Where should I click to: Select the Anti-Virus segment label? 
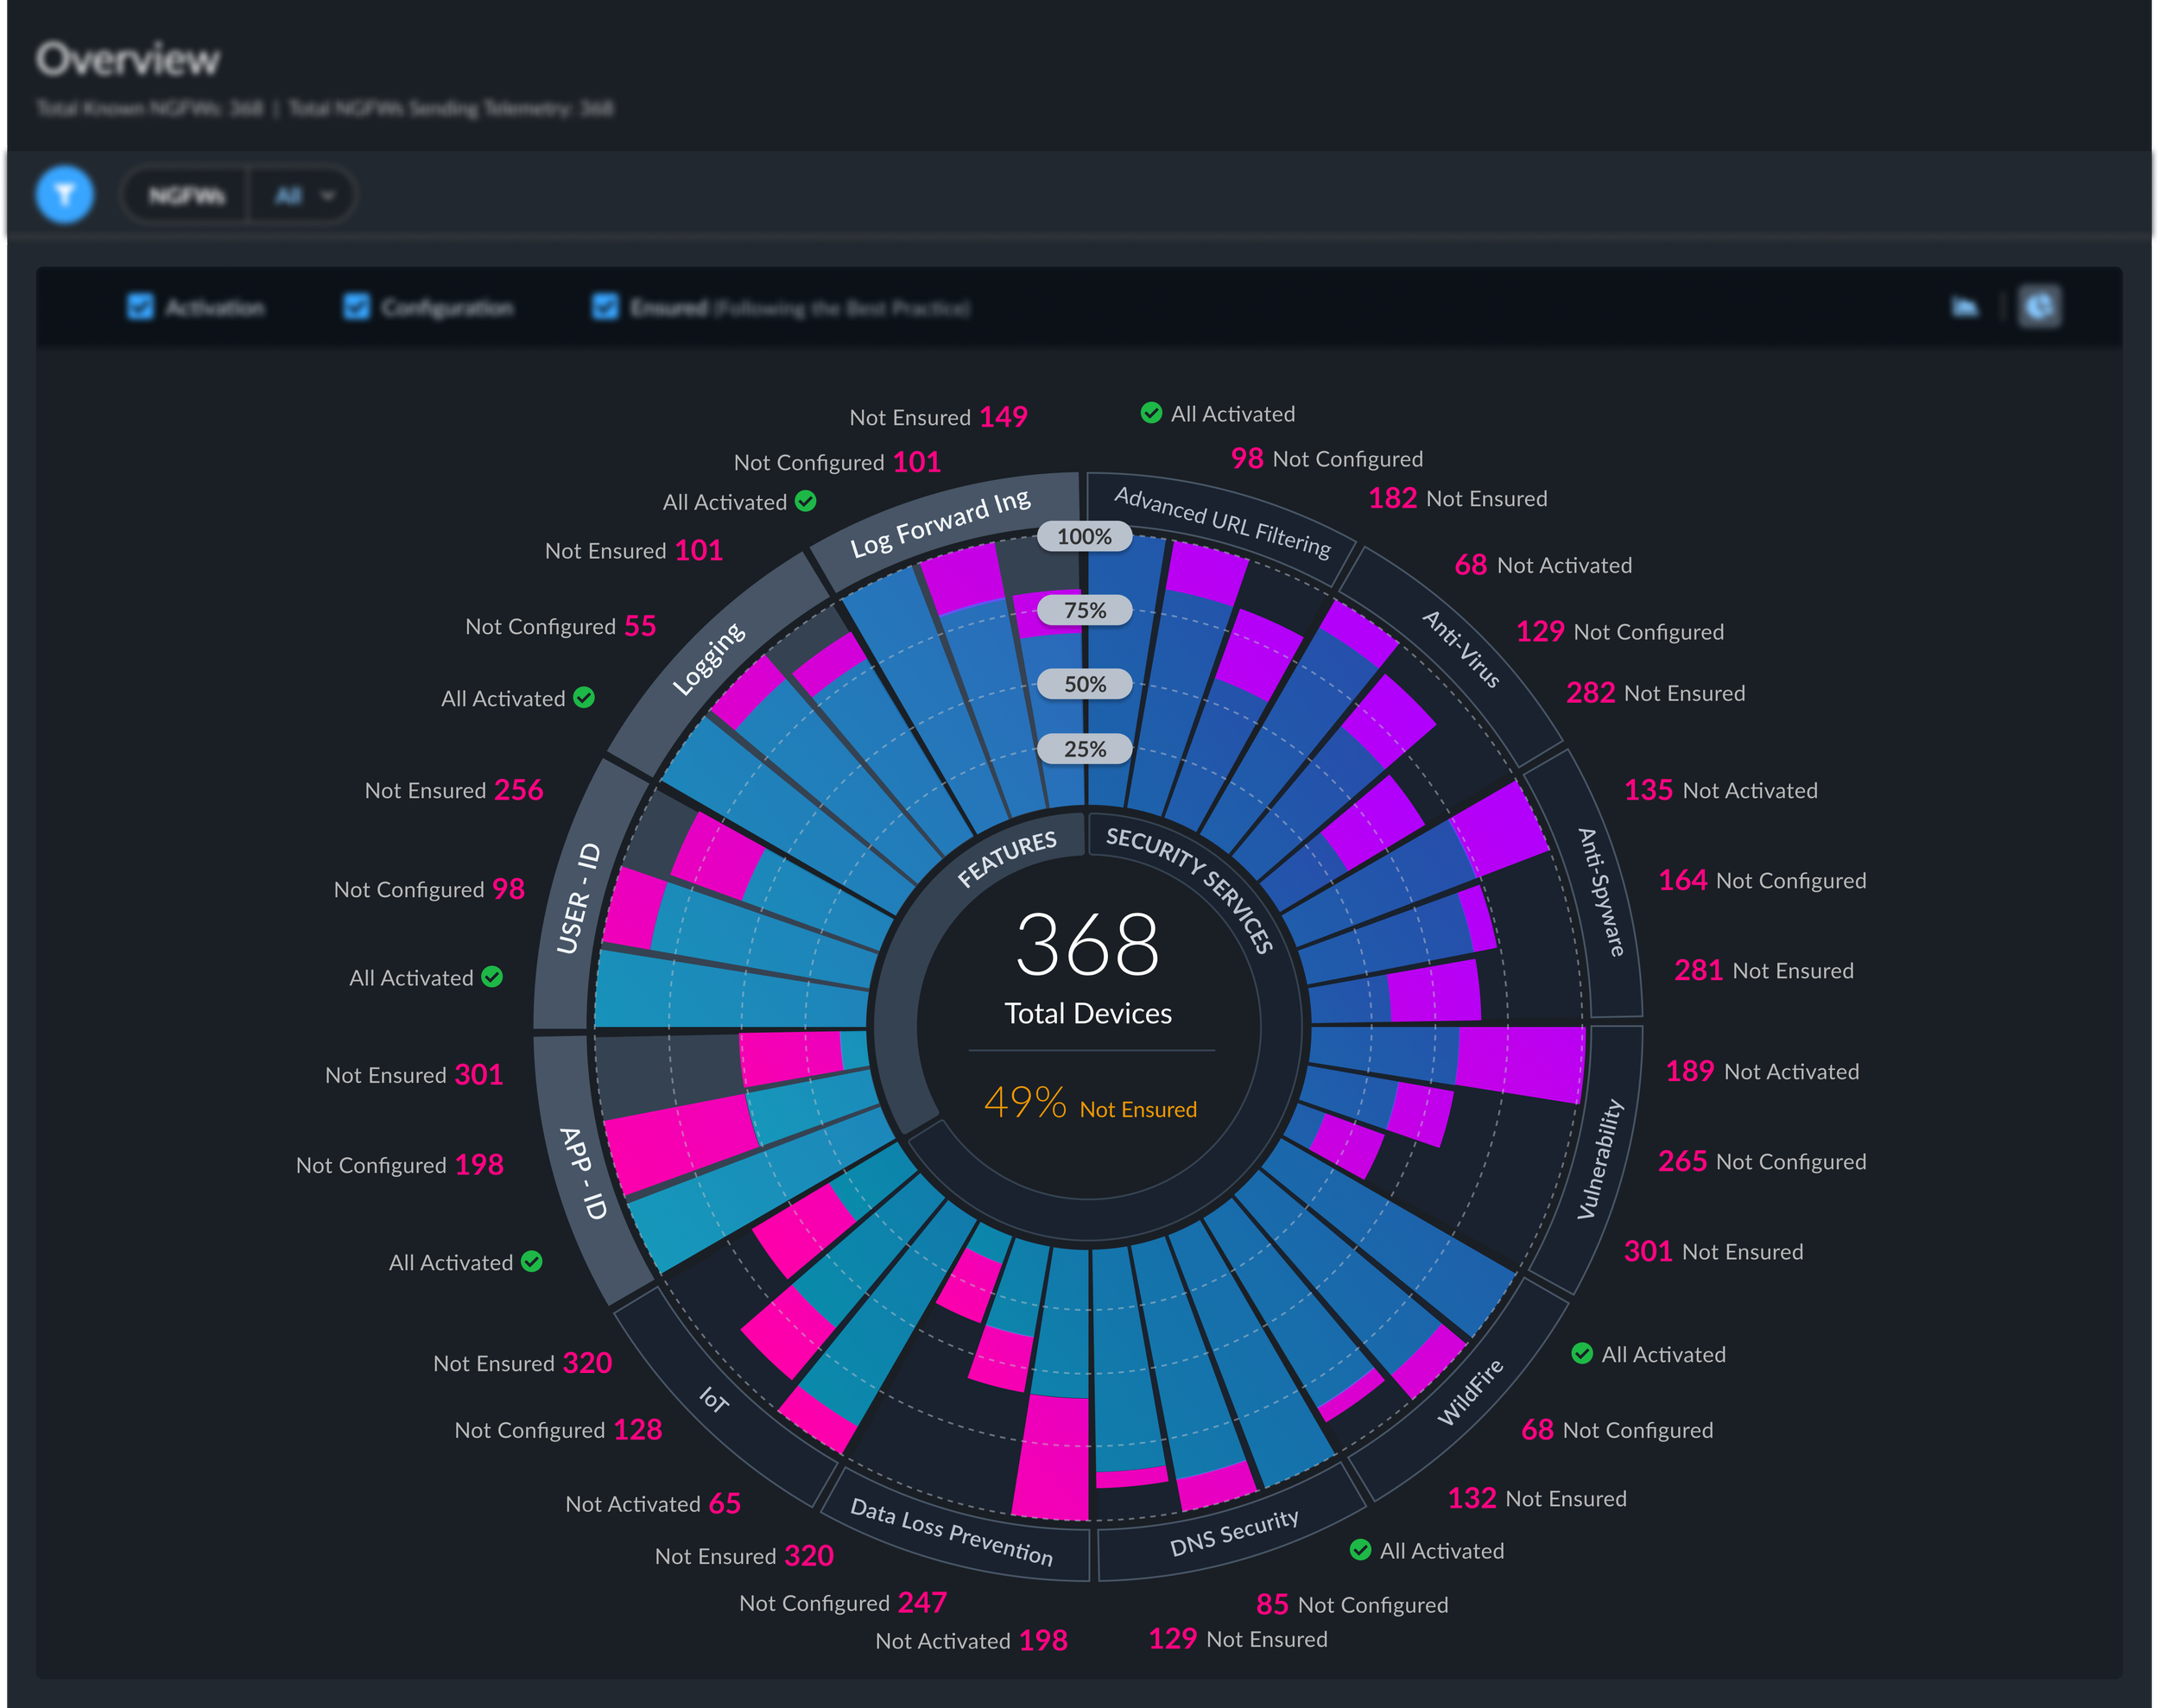point(1461,649)
